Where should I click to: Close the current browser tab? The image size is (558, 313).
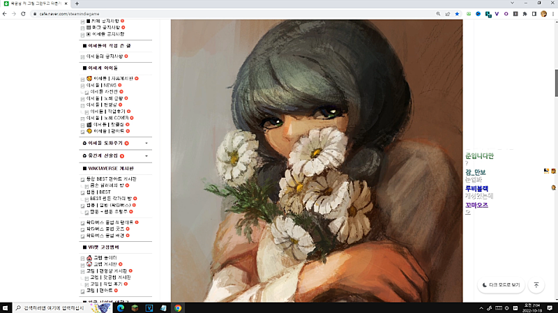[x=66, y=3]
